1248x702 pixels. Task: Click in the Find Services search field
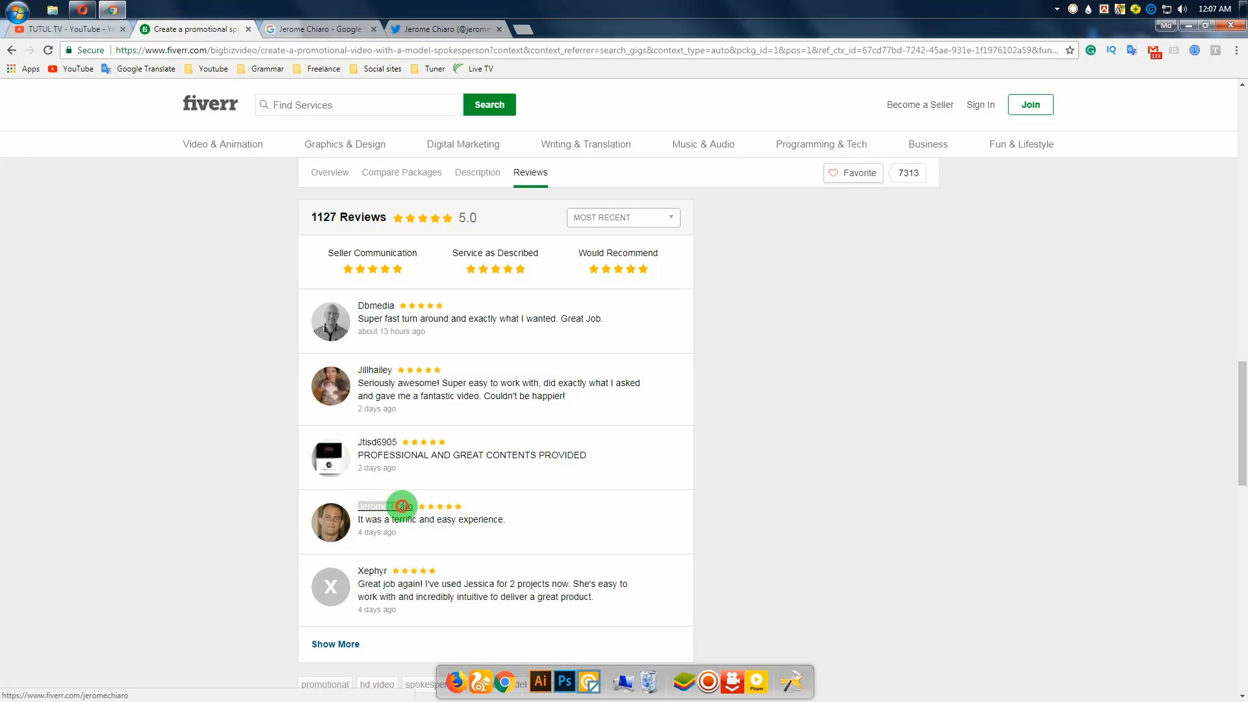pos(364,105)
